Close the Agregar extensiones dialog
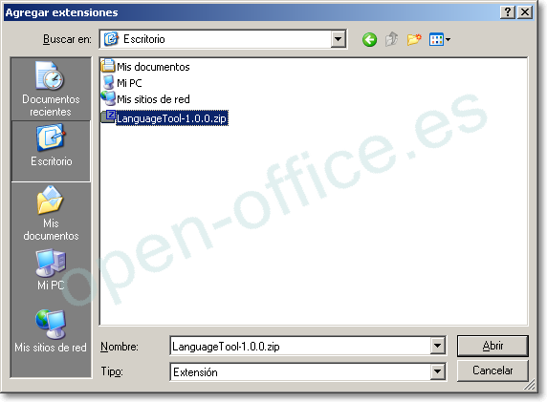Screen dimensions: 547x402 [x=525, y=12]
